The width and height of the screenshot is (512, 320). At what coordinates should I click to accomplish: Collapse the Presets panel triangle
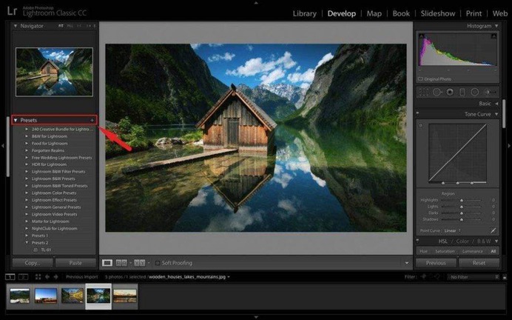point(16,120)
